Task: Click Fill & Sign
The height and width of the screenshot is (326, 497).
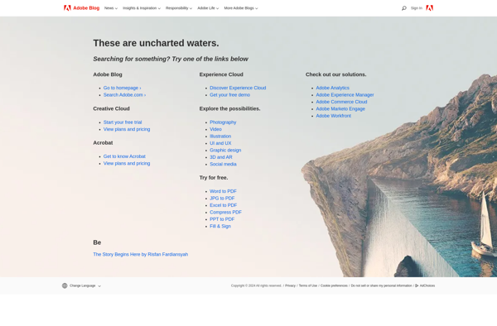Action: [220, 226]
